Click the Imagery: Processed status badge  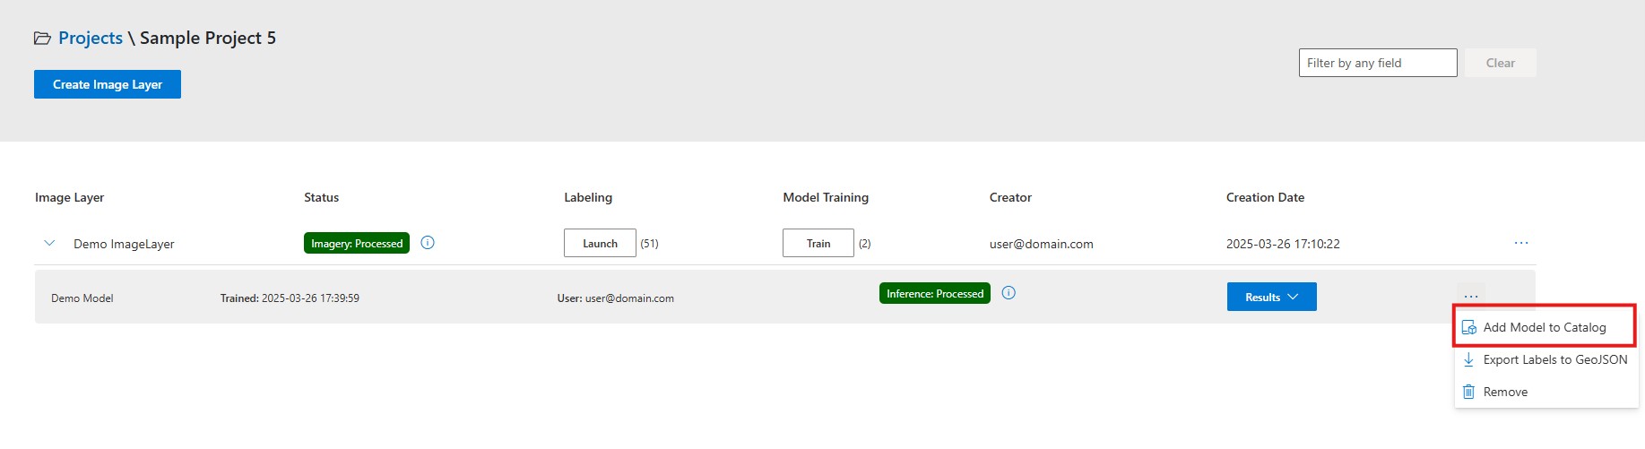coord(357,243)
